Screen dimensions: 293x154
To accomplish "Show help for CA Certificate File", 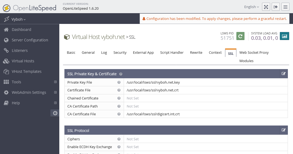I will tap(119, 114).
